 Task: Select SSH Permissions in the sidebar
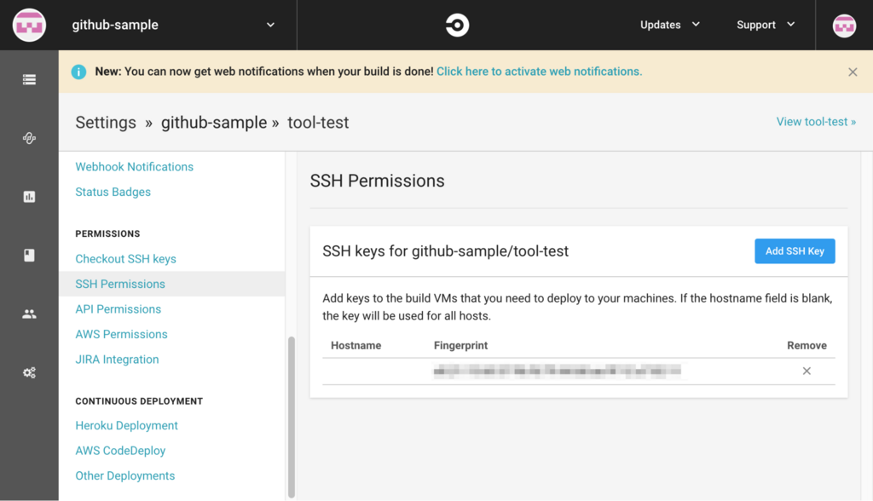(x=171, y=284)
